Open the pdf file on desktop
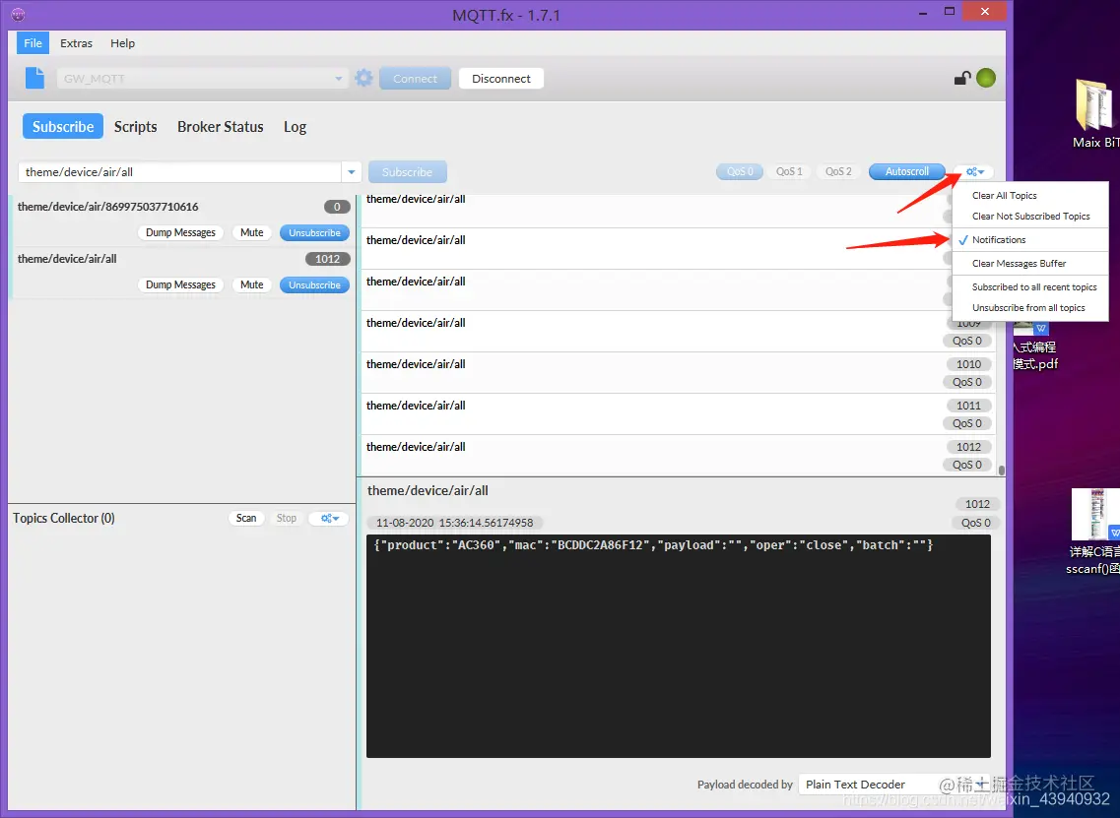1120x818 pixels. pyautogui.click(x=1035, y=346)
